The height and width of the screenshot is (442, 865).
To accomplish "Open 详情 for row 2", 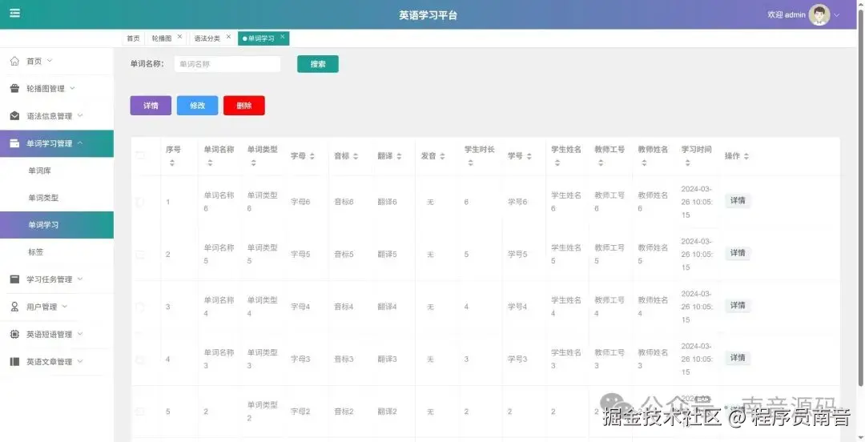I will (738, 253).
